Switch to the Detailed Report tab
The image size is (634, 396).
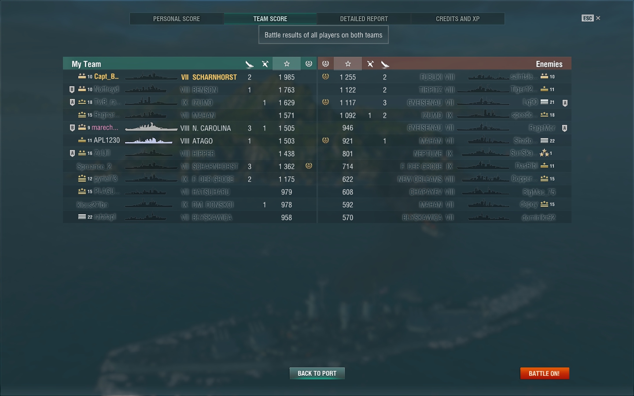coord(364,19)
